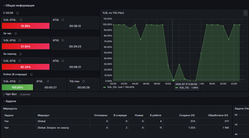Click info icon on ATiQ 00:39:12 panel
Viewport: 249px width, 138px height.
tap(63, 20)
